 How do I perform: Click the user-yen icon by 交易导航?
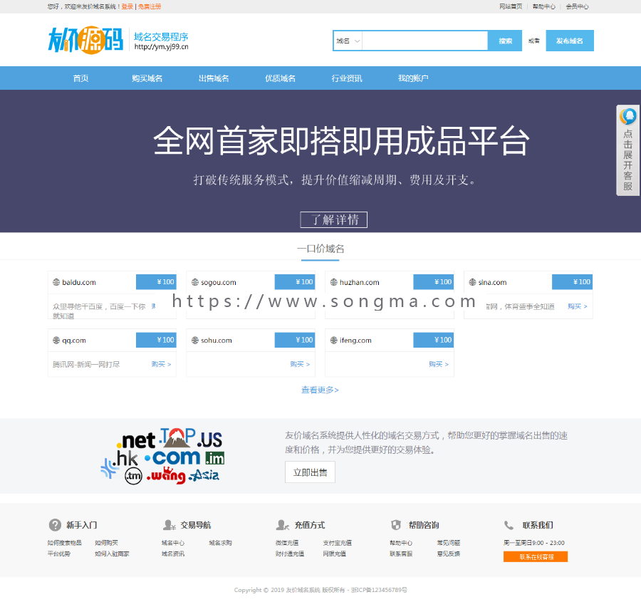click(170, 525)
